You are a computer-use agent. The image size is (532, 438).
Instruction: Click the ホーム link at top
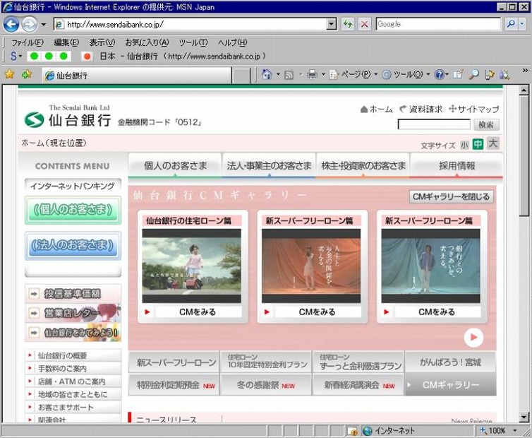(x=377, y=109)
